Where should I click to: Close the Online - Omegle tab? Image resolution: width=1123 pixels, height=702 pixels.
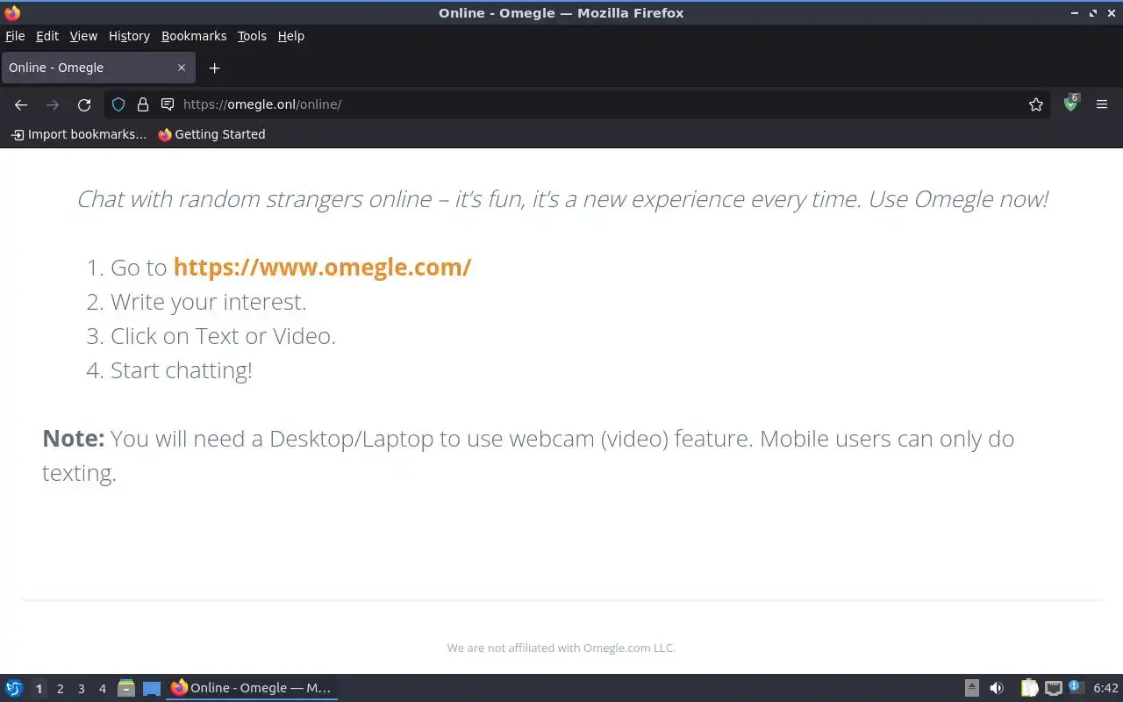pyautogui.click(x=182, y=68)
